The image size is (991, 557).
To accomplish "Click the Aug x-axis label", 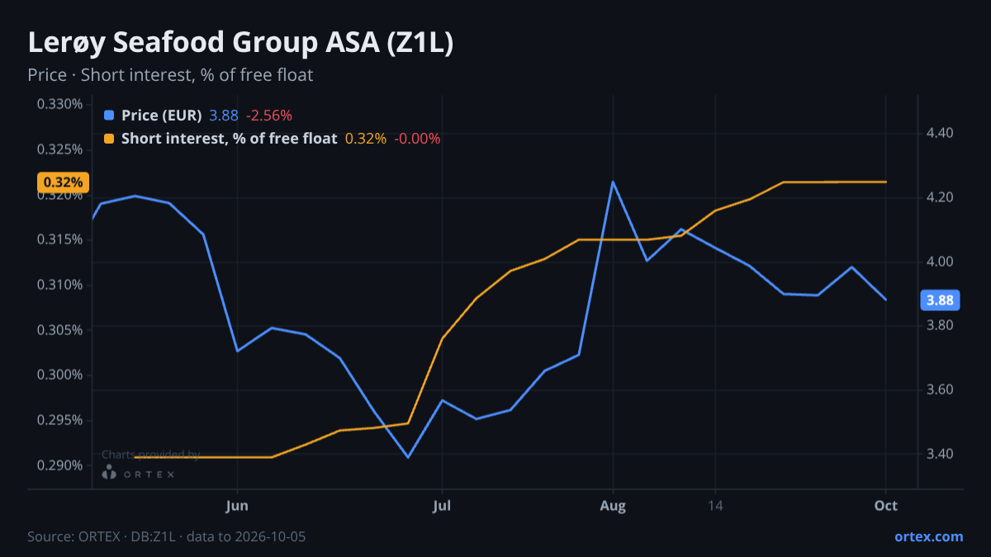I will coord(613,505).
